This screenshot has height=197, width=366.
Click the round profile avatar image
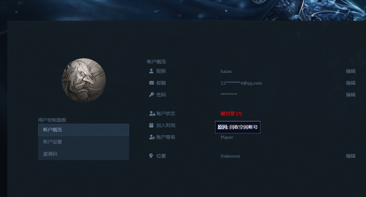pos(84,80)
